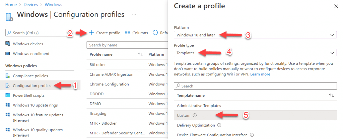343x139 pixels.
Task: Click the Create profile button label
Action: coord(108,33)
